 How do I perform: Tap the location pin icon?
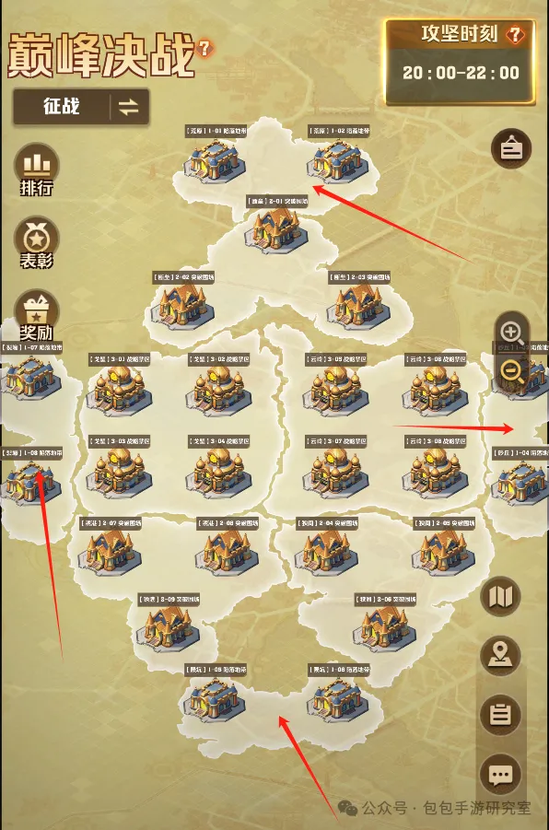pyautogui.click(x=500, y=655)
